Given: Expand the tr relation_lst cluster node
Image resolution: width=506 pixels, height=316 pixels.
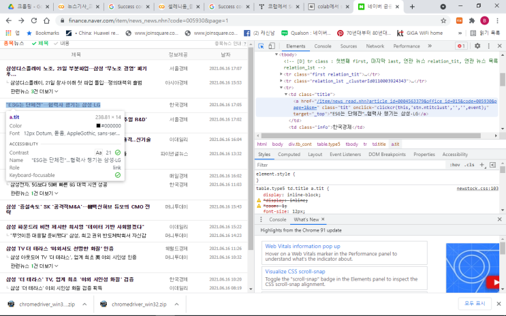Looking at the screenshot, I should [281, 81].
